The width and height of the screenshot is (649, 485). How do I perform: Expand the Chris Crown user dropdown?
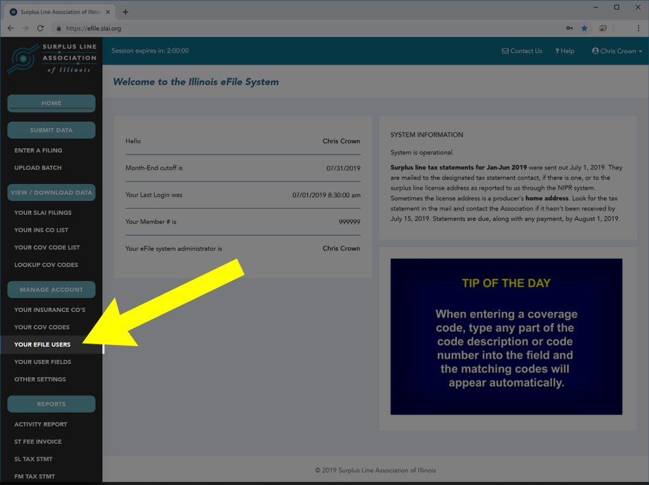[617, 51]
